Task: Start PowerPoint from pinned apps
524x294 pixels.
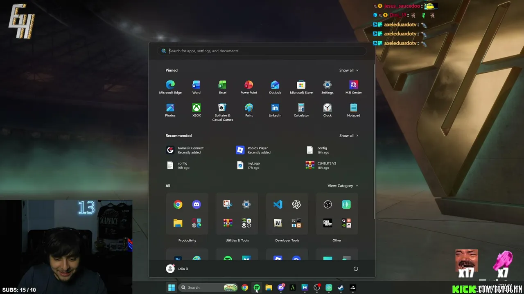Action: (249, 87)
